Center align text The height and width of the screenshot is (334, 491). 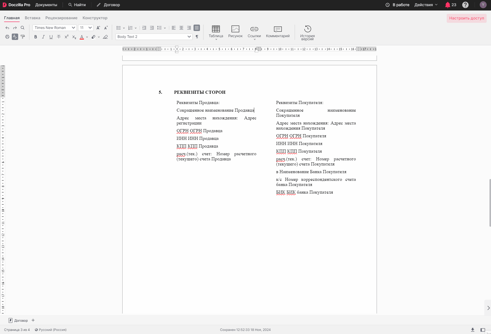point(181,28)
